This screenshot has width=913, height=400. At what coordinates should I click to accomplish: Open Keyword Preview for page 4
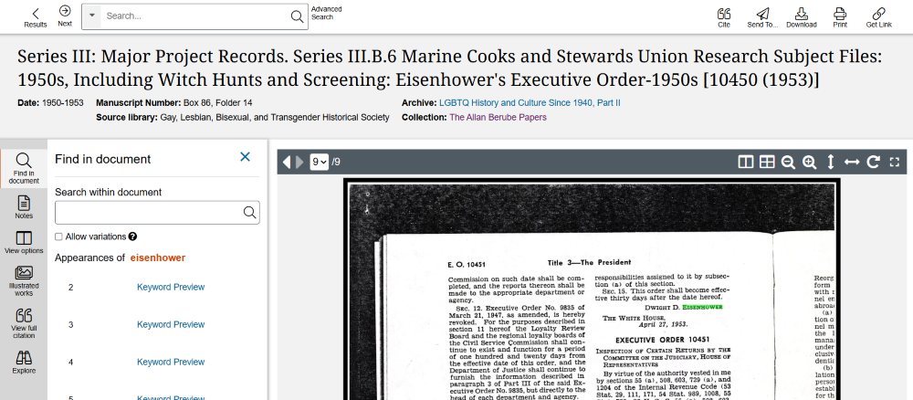[171, 362]
